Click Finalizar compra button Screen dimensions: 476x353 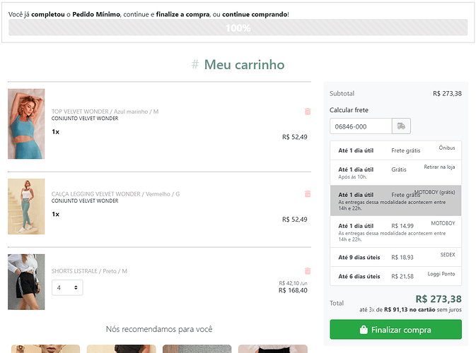coord(395,330)
